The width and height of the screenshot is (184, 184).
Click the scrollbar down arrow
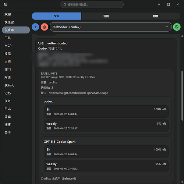[x=182, y=182]
